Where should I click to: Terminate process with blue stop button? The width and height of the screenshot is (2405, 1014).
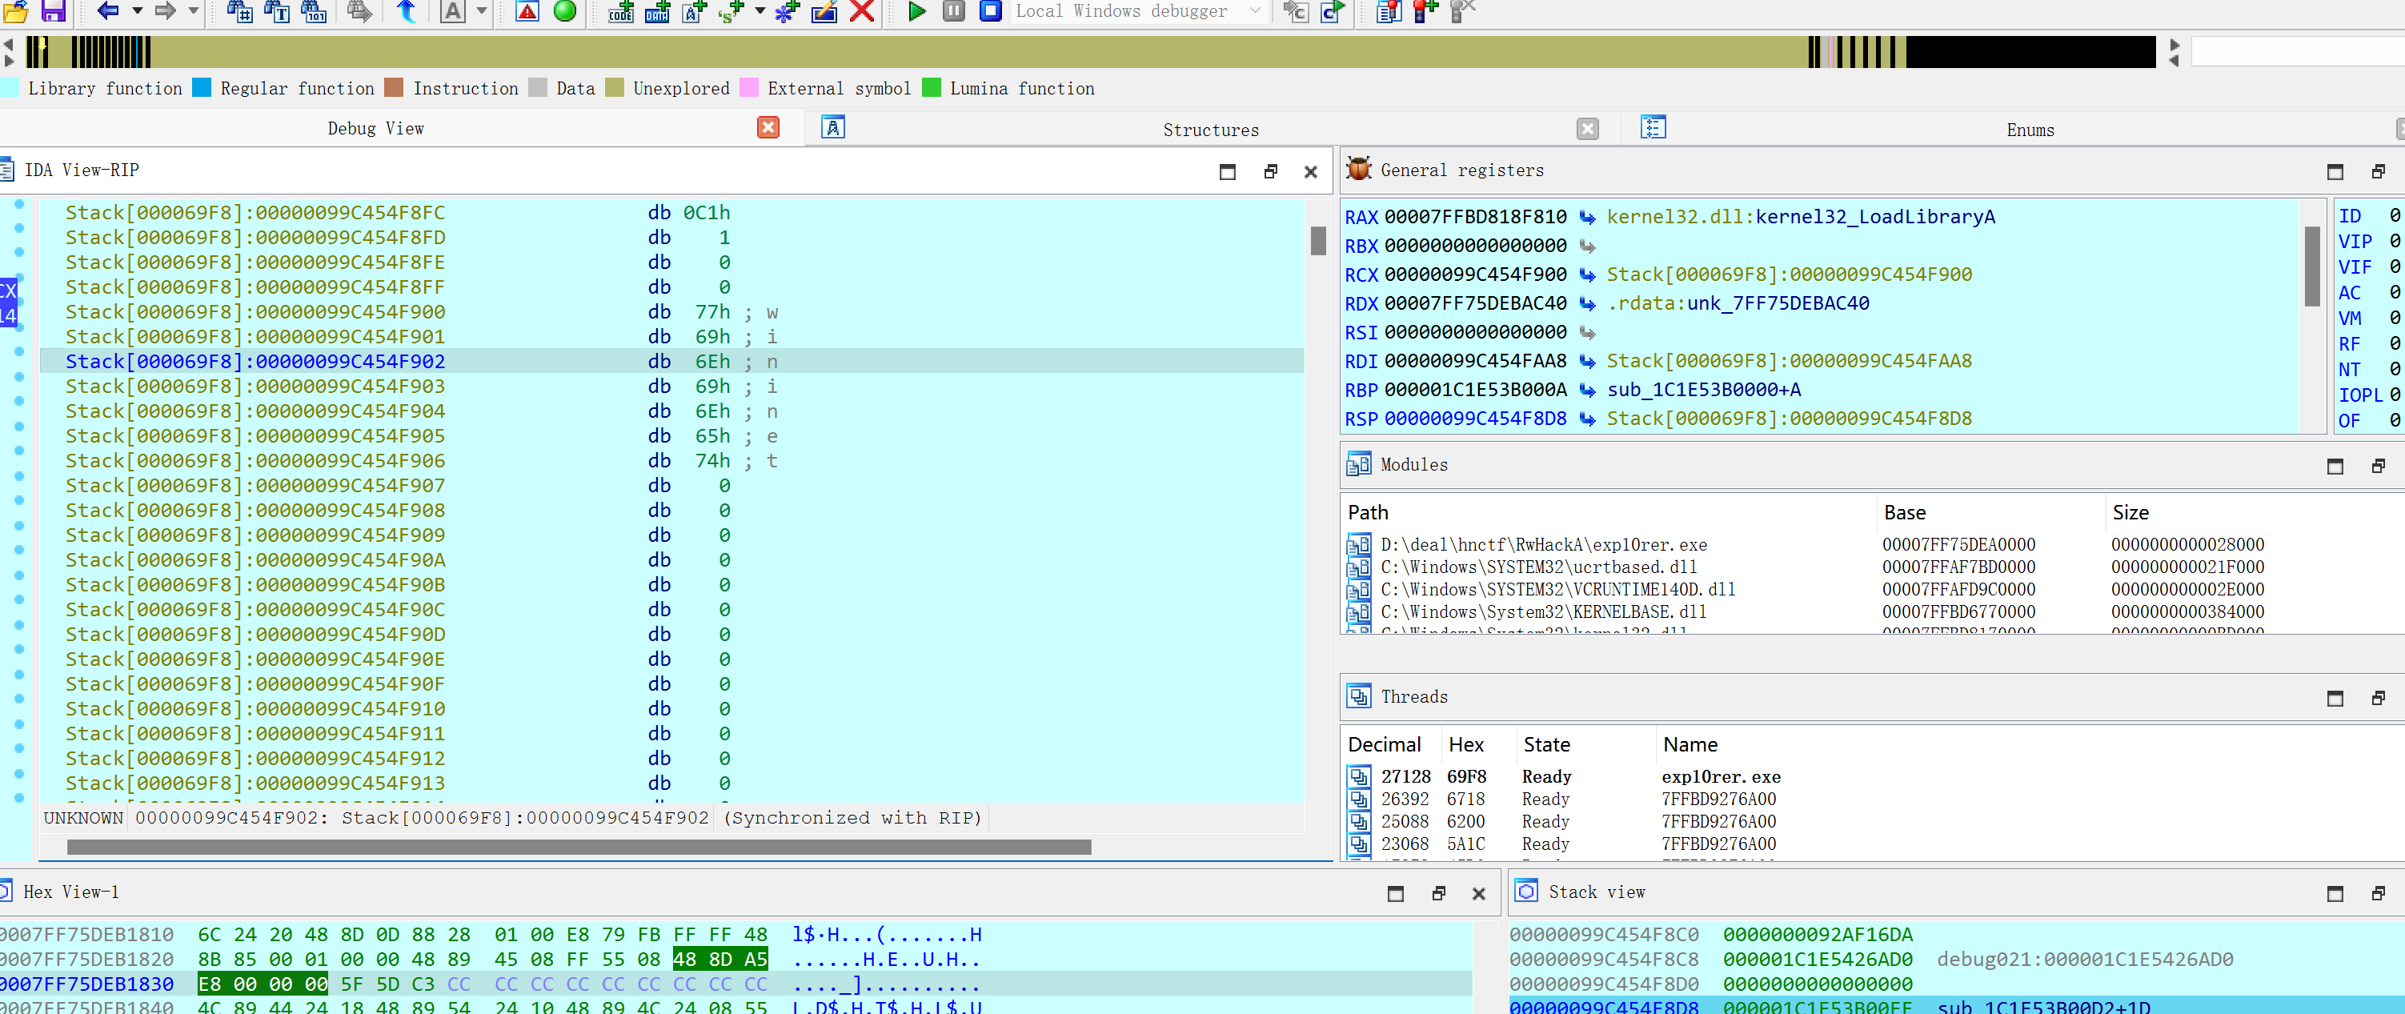coord(991,10)
